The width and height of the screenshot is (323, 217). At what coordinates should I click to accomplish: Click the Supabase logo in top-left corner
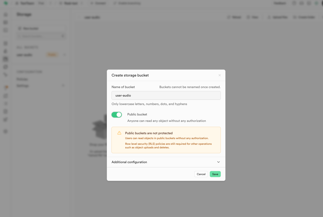[x=6, y=3]
